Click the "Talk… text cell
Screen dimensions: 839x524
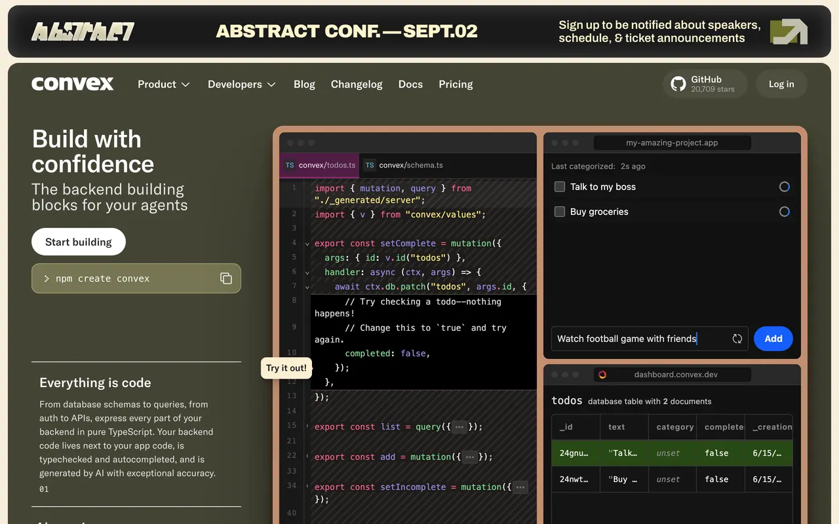[624, 453]
